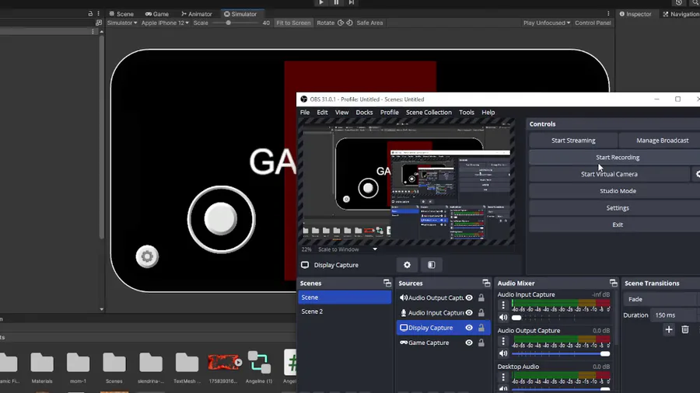
Task: Open the Apple iPhone 12 device dropdown
Action: [x=165, y=23]
